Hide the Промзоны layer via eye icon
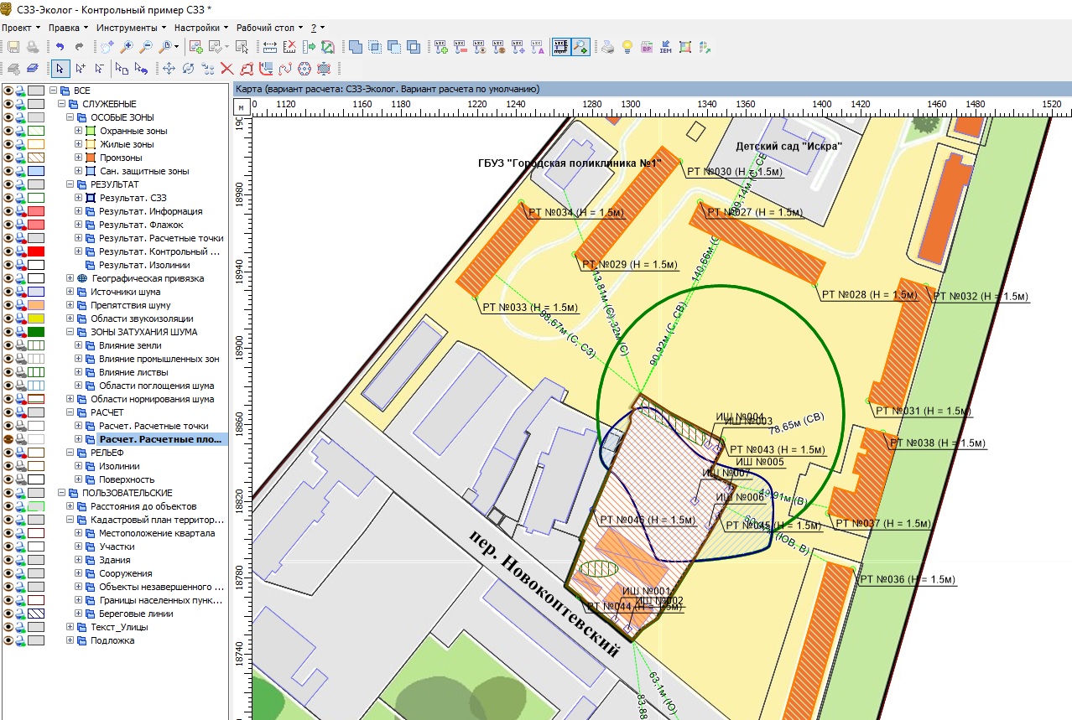 click(x=9, y=158)
